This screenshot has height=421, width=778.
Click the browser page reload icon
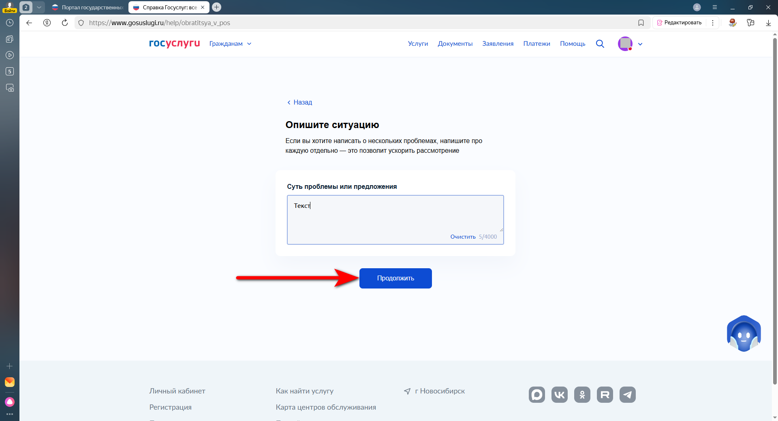pos(65,23)
